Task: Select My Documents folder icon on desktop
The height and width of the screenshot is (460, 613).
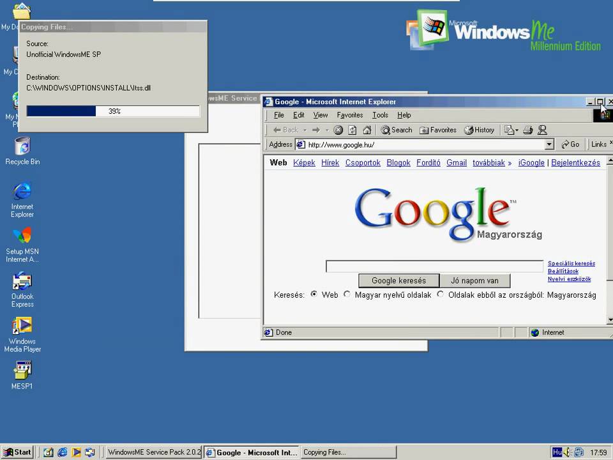Action: [22, 11]
